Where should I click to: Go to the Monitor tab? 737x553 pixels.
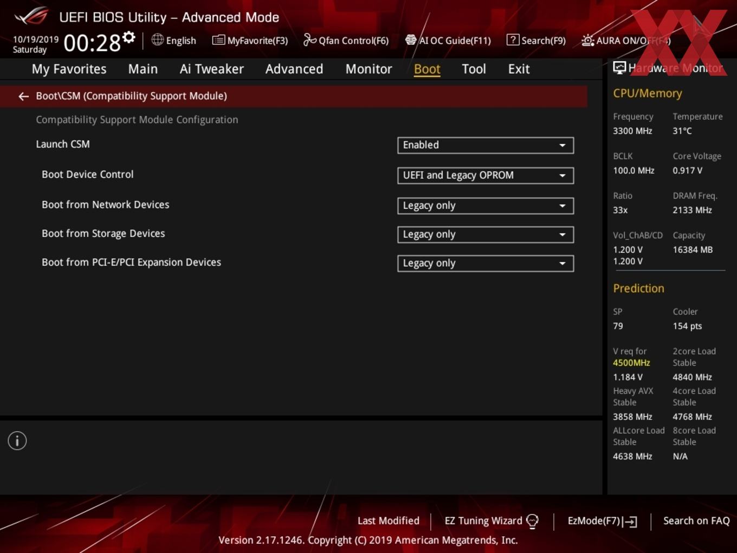pos(368,69)
